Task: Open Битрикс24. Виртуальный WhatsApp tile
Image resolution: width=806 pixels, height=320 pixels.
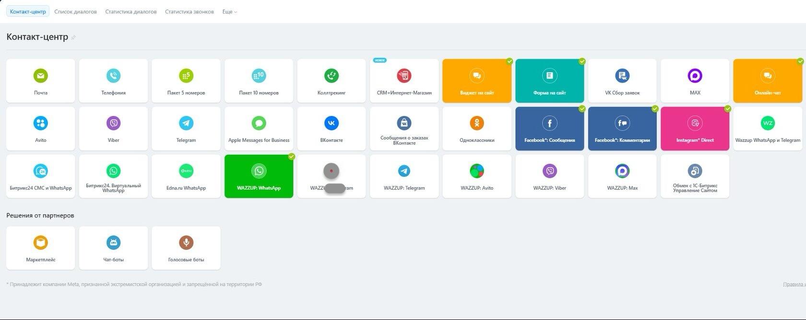Action: coord(113,176)
